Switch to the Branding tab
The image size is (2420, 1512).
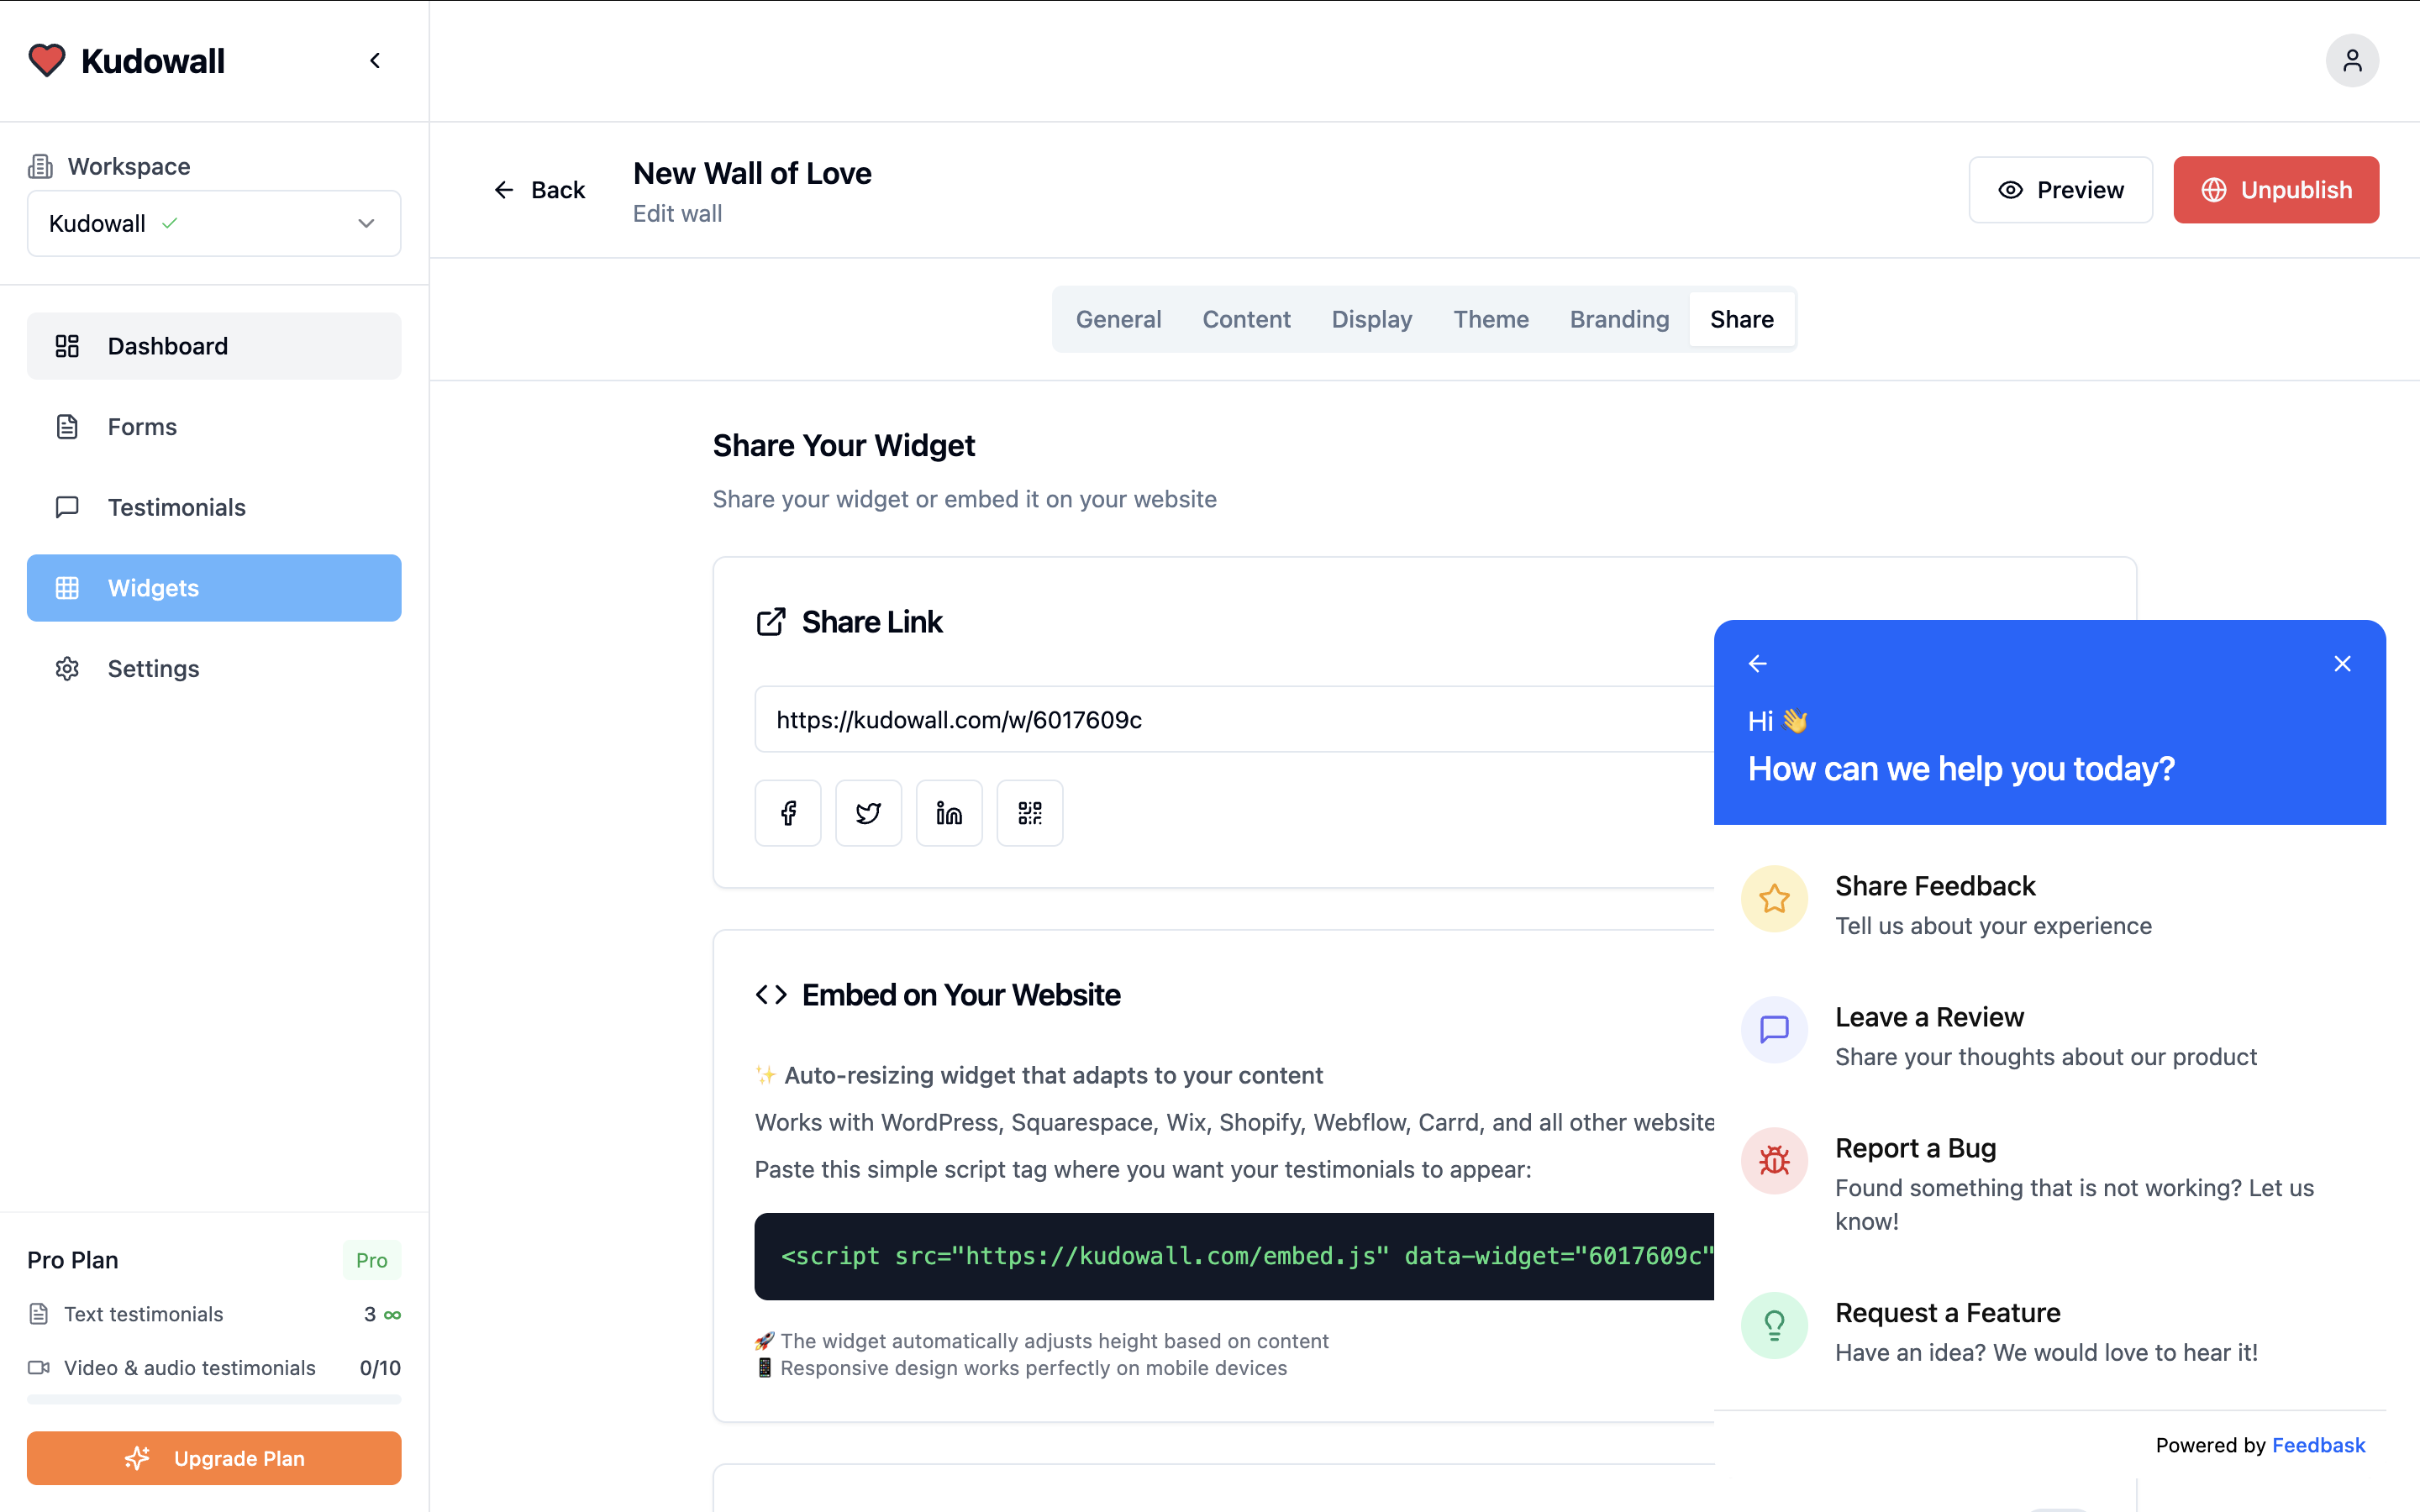coord(1619,319)
